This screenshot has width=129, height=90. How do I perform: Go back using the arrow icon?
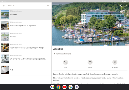(4, 5)
